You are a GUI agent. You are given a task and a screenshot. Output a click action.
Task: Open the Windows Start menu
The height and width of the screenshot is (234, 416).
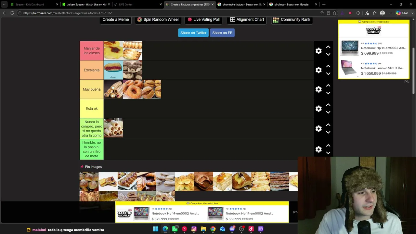[x=156, y=229]
